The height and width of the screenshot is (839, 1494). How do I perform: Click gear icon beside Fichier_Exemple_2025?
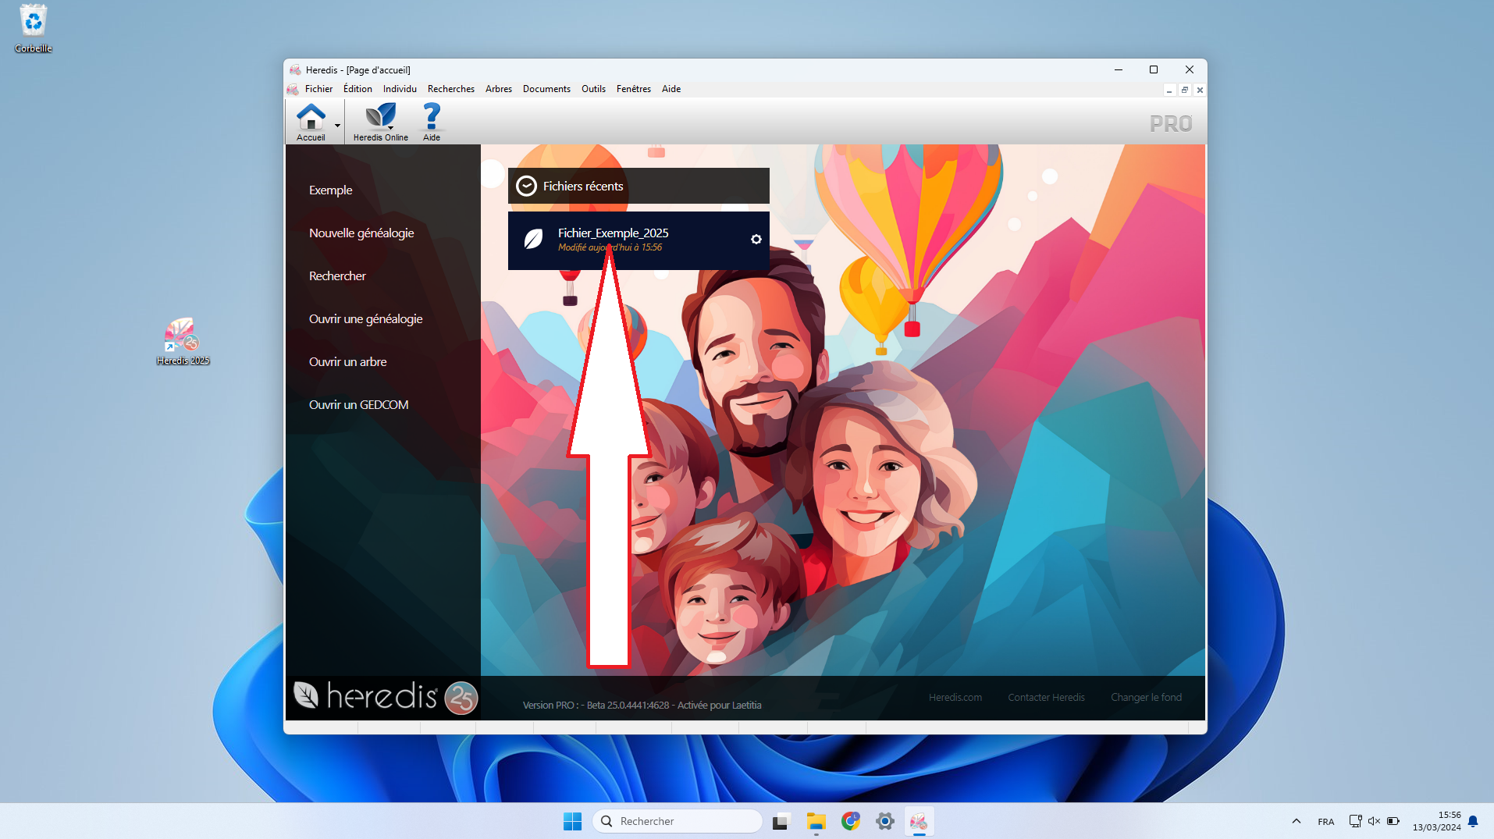(756, 240)
